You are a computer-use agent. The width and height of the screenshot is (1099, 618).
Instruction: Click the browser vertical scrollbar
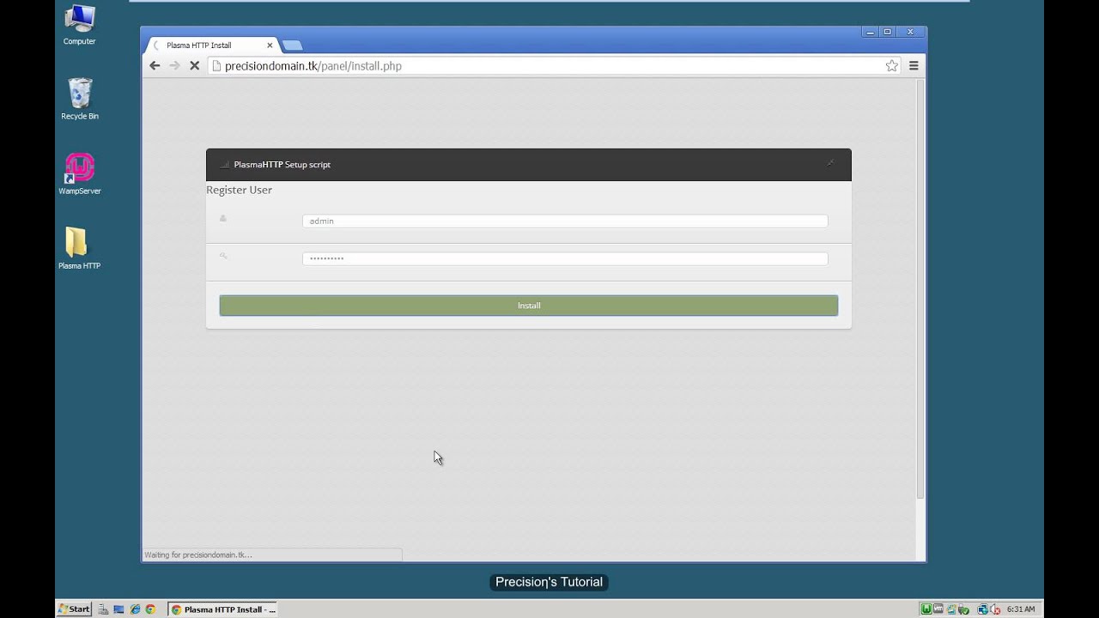tap(920, 289)
